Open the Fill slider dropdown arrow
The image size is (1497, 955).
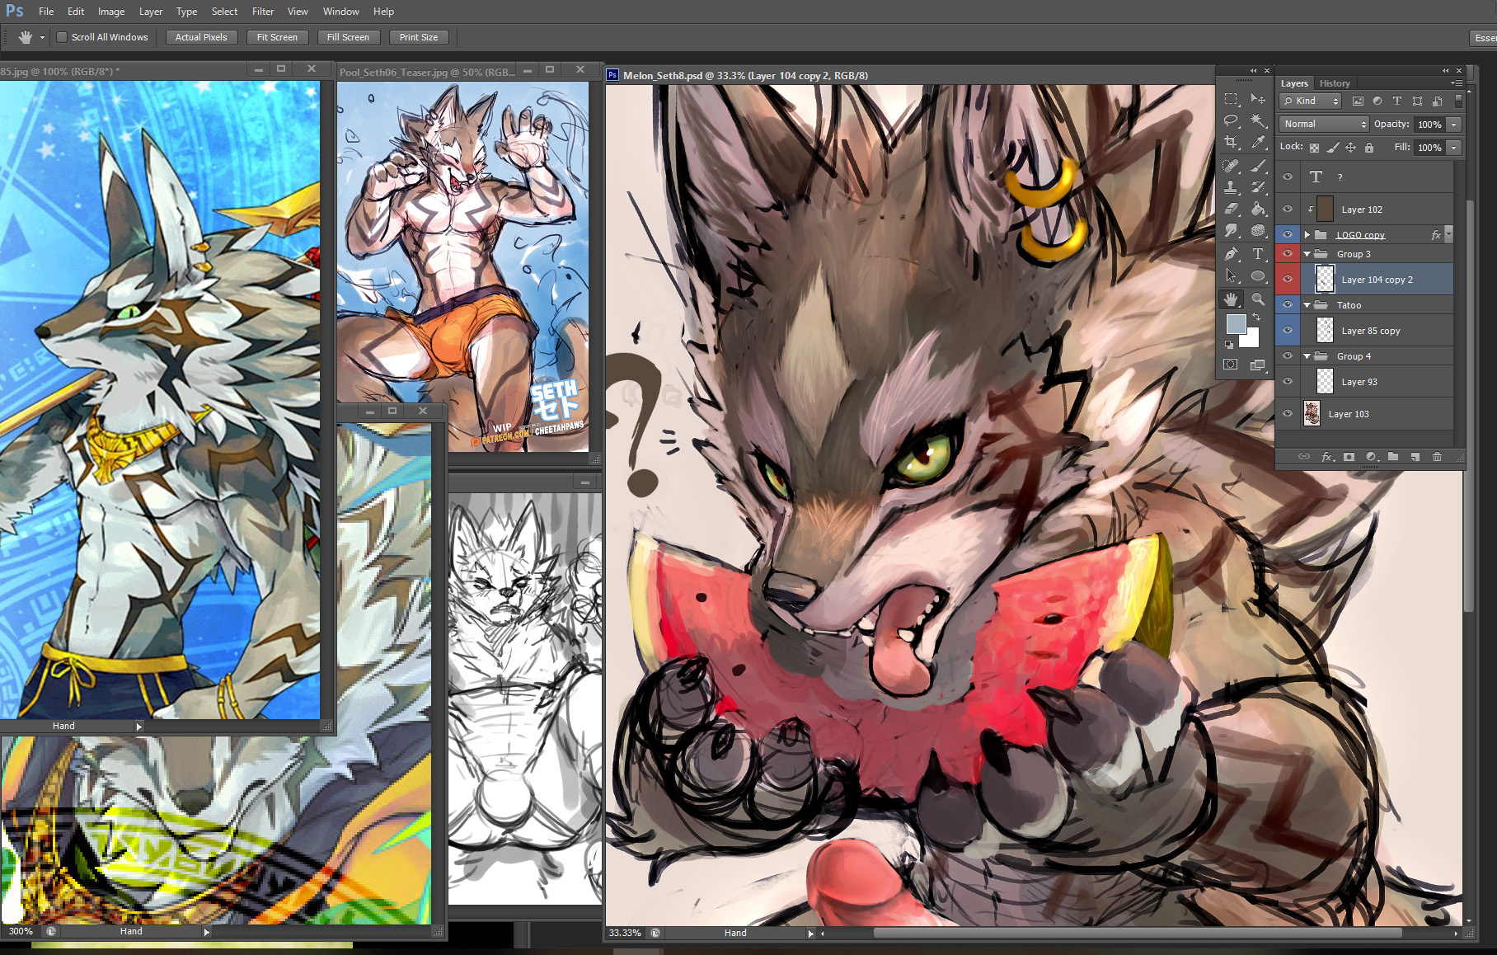[x=1454, y=148]
